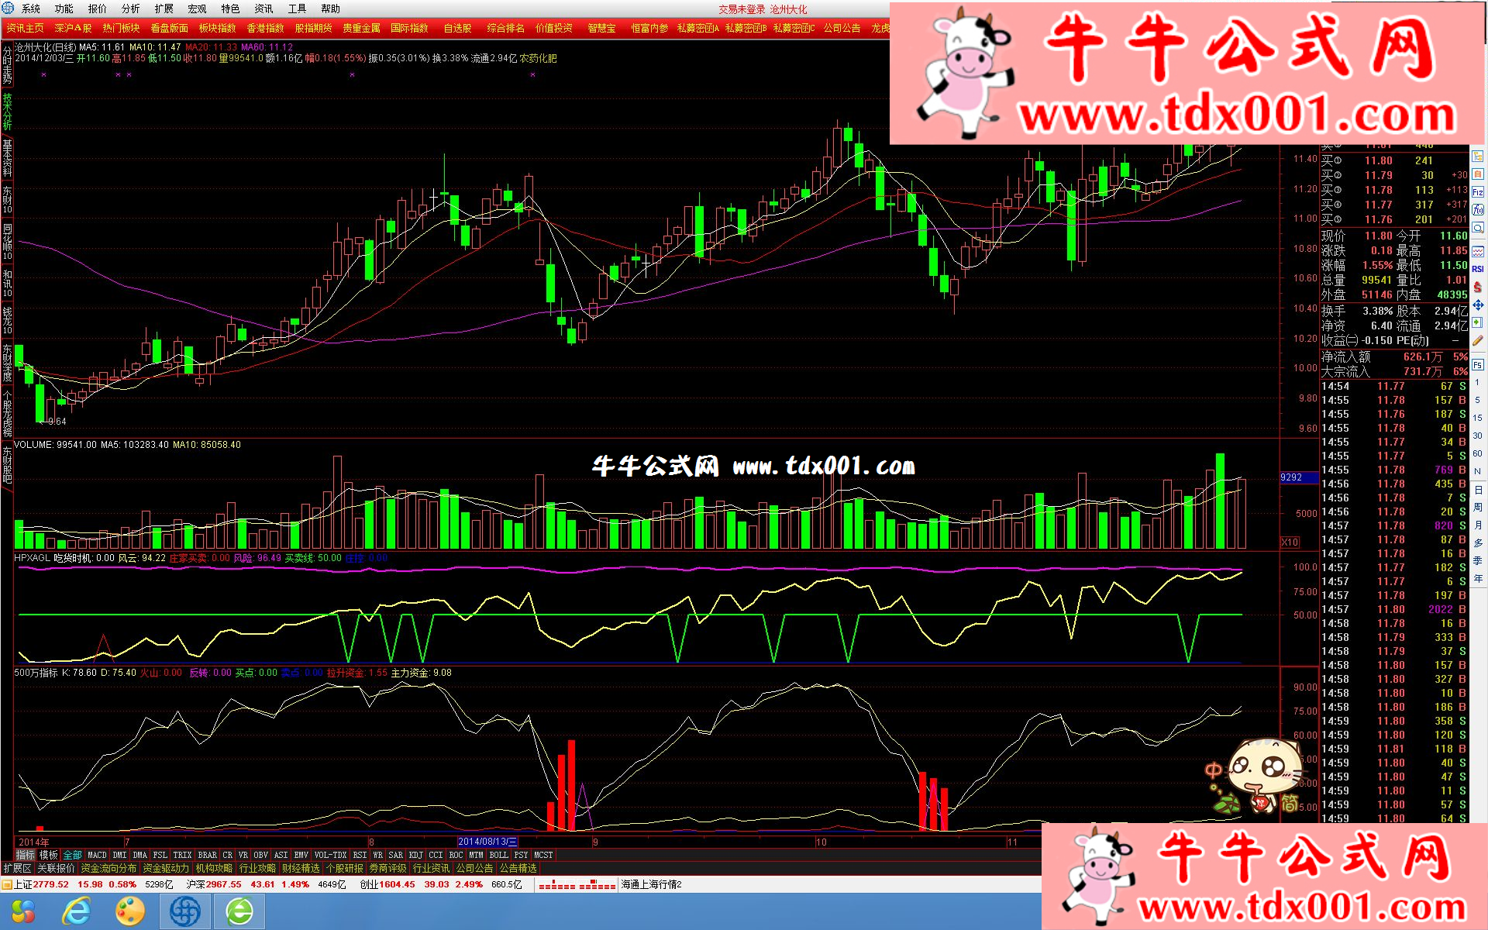The image size is (1488, 930).
Task: Select the KDJ indicator tab
Action: coord(415,855)
